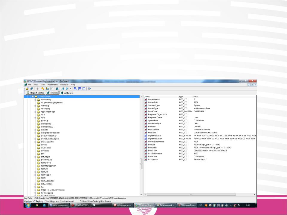Image resolution: width=287 pixels, height=215 pixels.
Task: Open the Windows menu
Action: (x=64, y=85)
